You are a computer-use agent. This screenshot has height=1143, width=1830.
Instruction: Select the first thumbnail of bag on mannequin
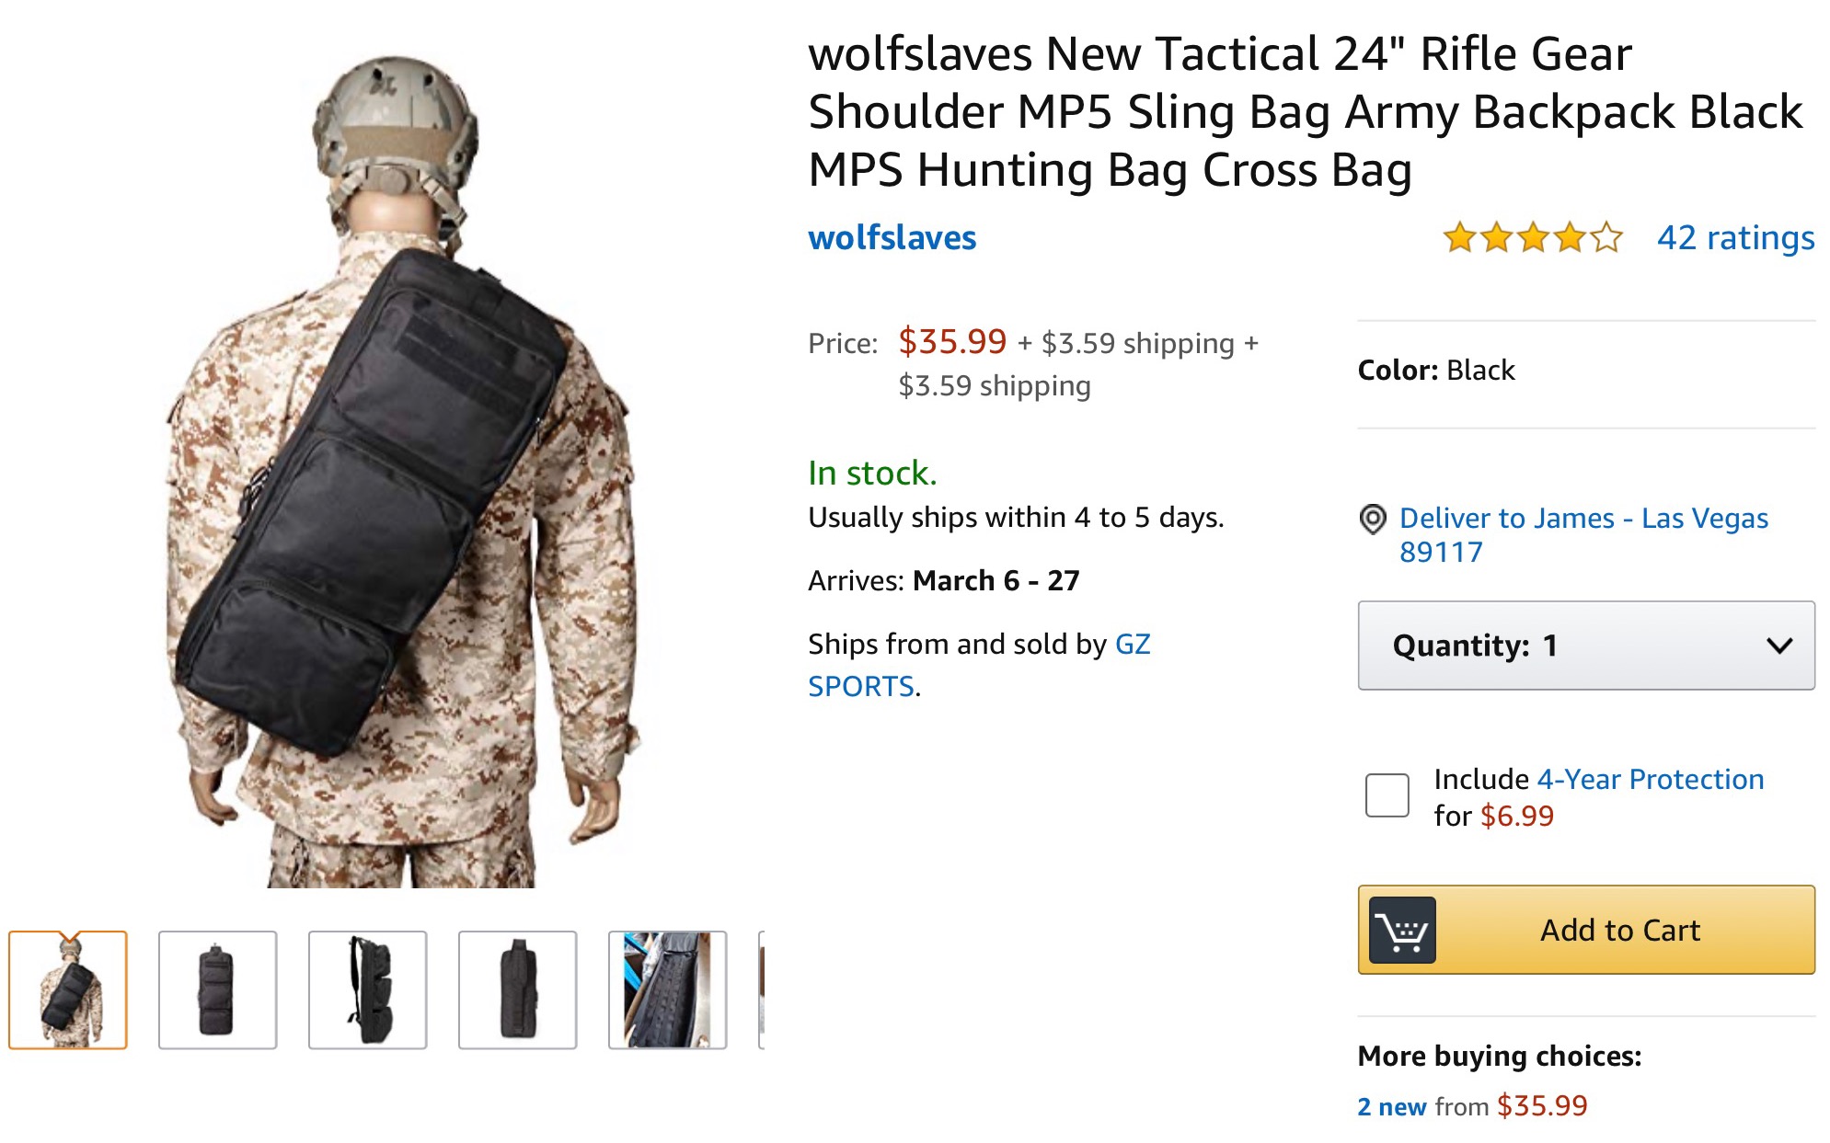pyautogui.click(x=68, y=989)
